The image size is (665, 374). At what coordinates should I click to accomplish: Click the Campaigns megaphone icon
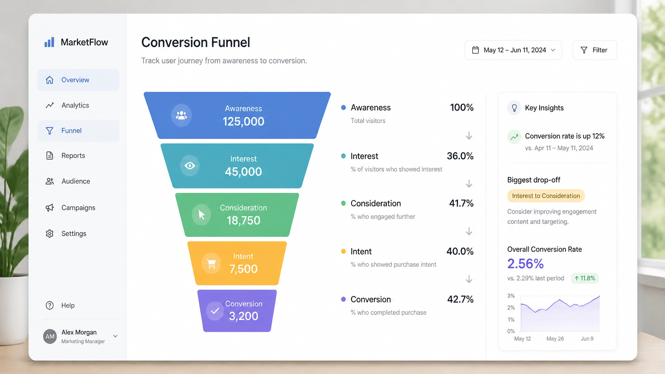coord(50,208)
